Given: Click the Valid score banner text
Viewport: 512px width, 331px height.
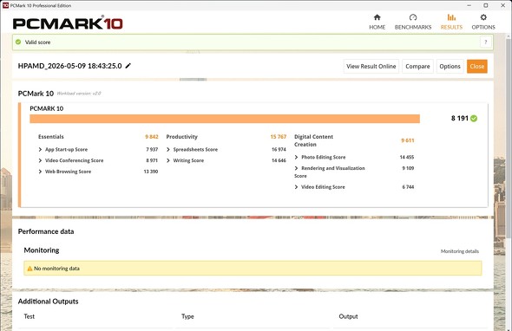Looking at the screenshot, I should (x=37, y=42).
